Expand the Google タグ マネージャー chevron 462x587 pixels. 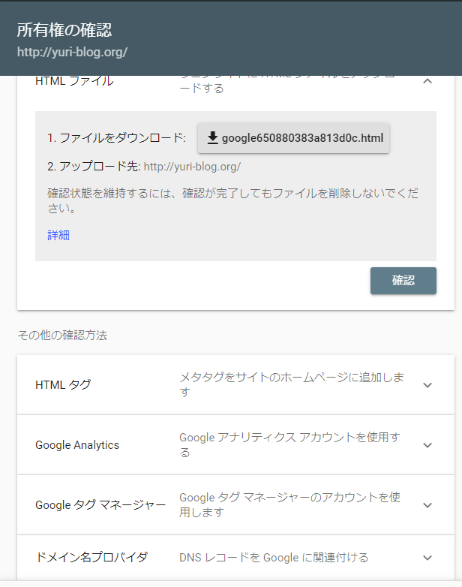pos(427,505)
